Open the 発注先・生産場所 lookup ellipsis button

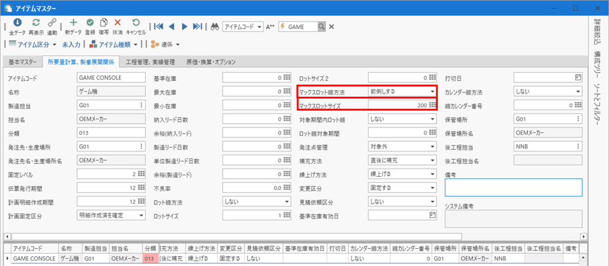[141, 147]
